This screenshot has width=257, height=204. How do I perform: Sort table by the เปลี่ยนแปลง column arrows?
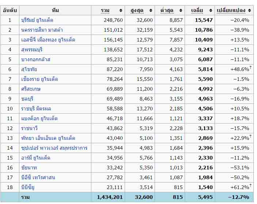coord(249,11)
